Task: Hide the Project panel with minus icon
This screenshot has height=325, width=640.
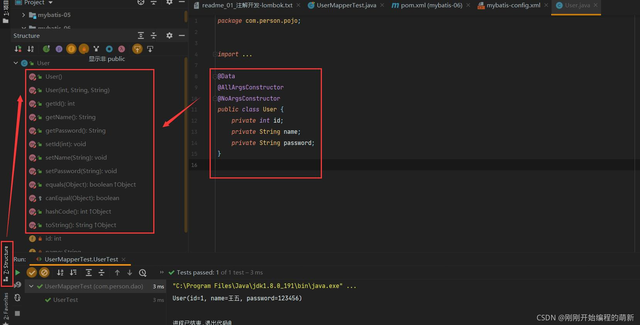Action: 182,2
